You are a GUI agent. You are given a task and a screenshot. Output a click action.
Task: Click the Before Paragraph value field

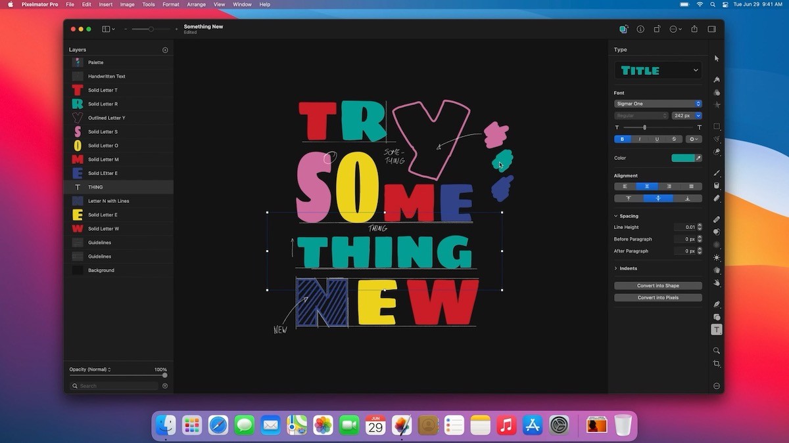click(x=684, y=239)
